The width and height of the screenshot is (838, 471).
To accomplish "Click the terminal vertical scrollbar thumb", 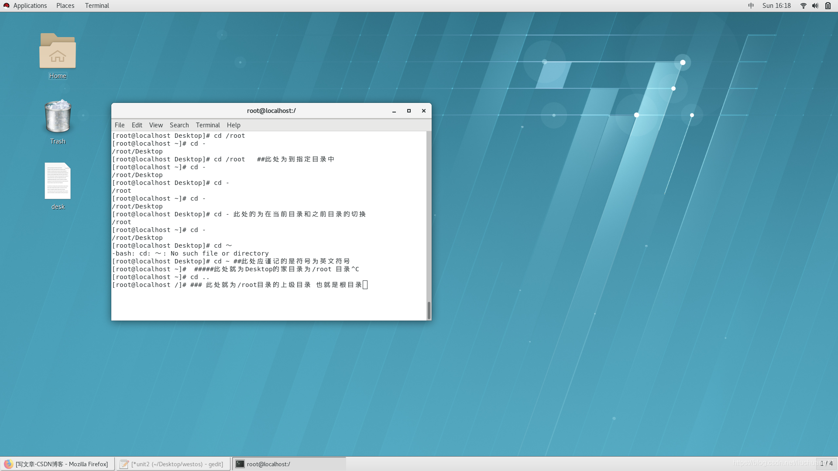I will (429, 311).
